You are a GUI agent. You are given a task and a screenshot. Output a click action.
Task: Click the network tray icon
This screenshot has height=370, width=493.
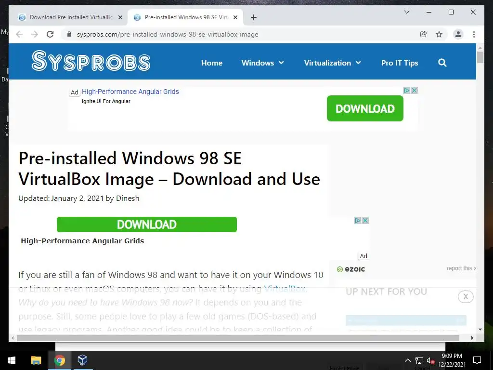pyautogui.click(x=419, y=360)
